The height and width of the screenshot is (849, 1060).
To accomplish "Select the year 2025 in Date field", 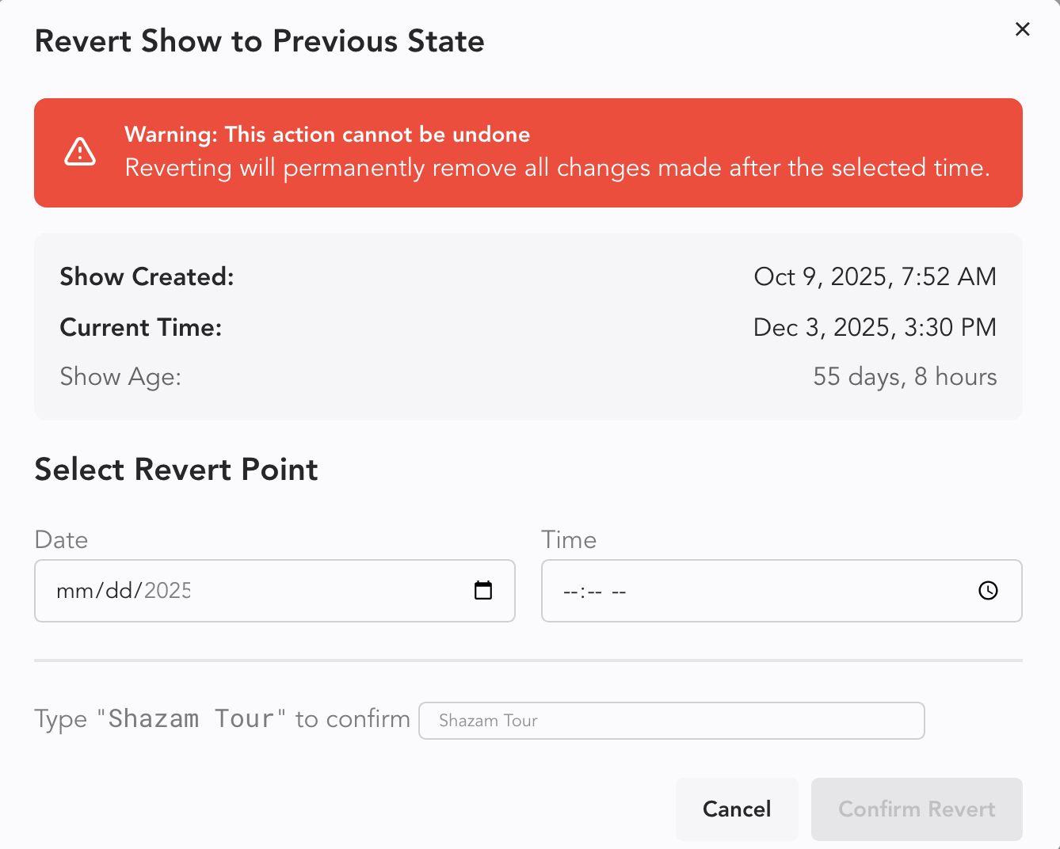I will pos(167,591).
